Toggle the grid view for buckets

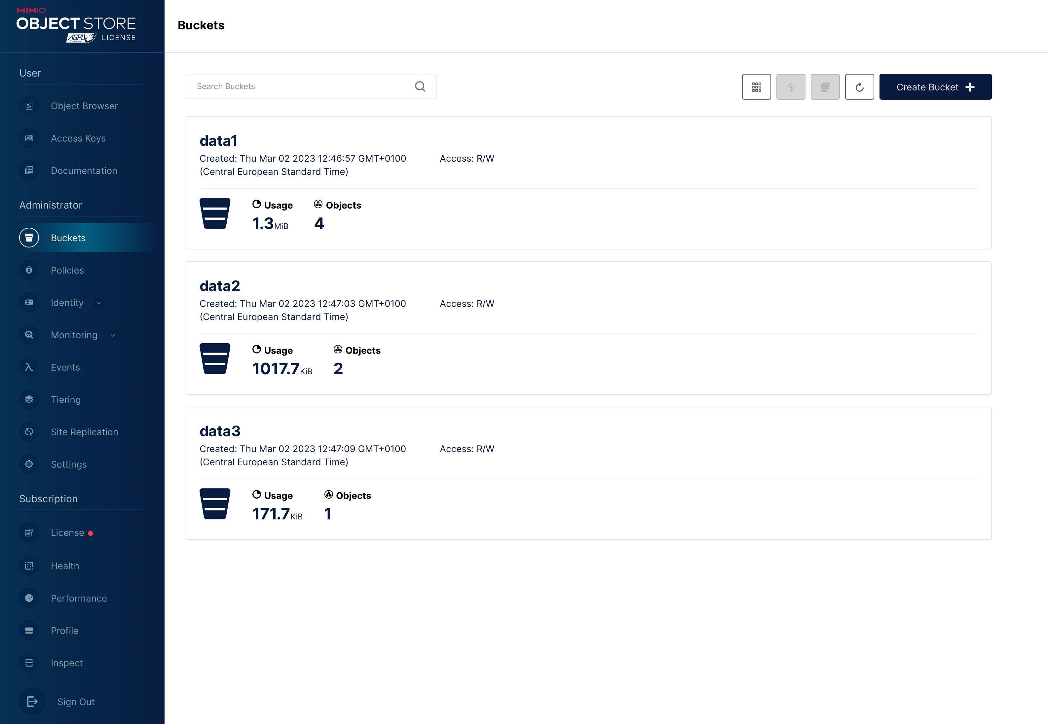[756, 87]
